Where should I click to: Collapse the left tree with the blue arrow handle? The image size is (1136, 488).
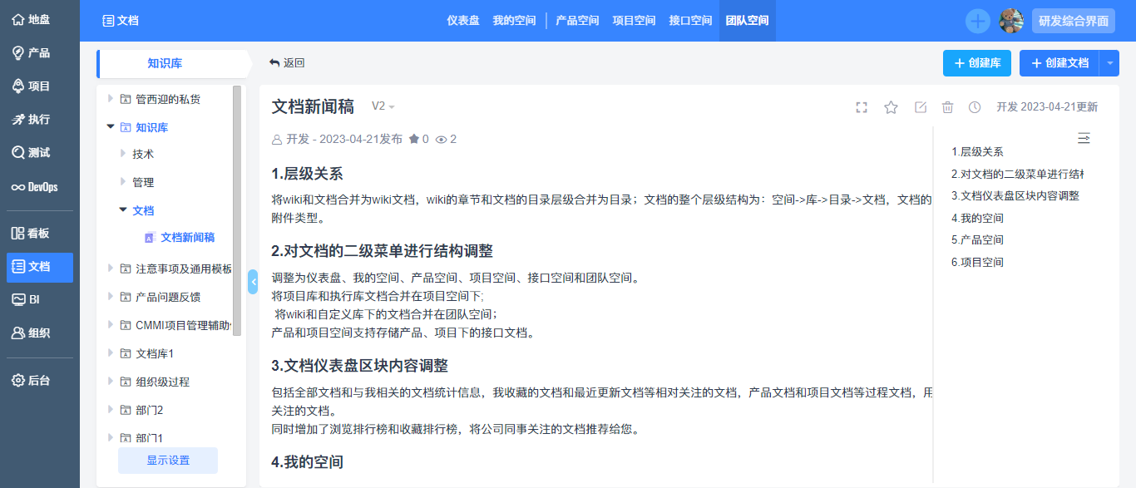[x=254, y=281]
